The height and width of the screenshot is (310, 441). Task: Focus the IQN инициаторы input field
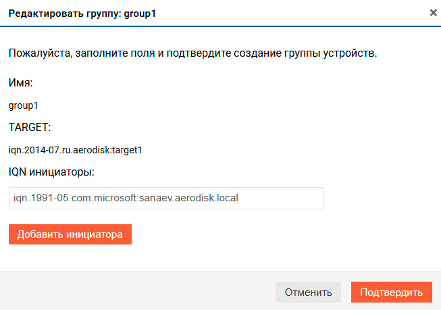(166, 198)
